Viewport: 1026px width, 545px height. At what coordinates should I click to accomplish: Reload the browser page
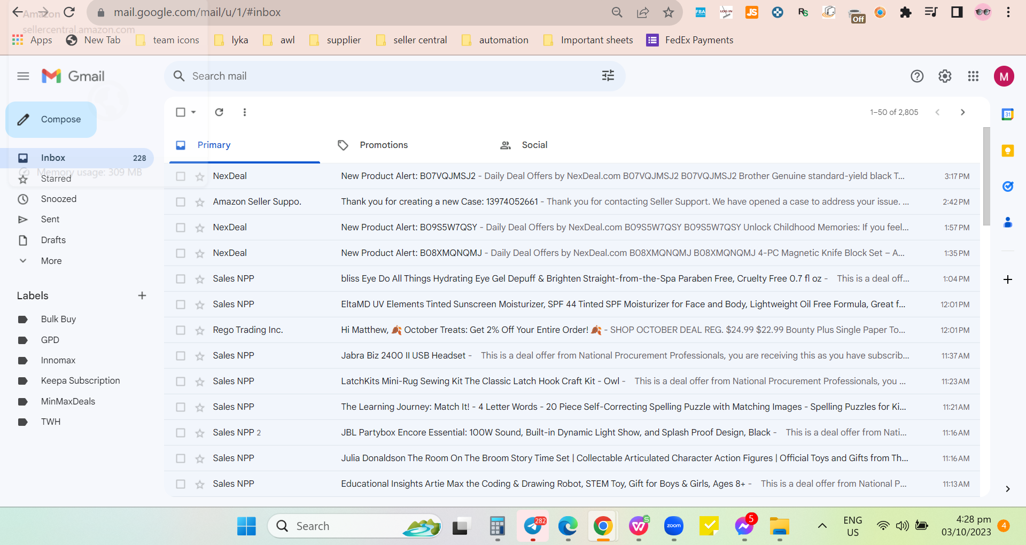(x=69, y=12)
